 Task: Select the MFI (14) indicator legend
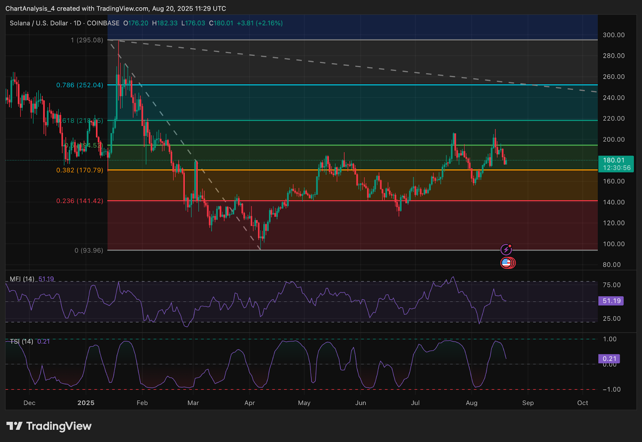click(x=22, y=279)
